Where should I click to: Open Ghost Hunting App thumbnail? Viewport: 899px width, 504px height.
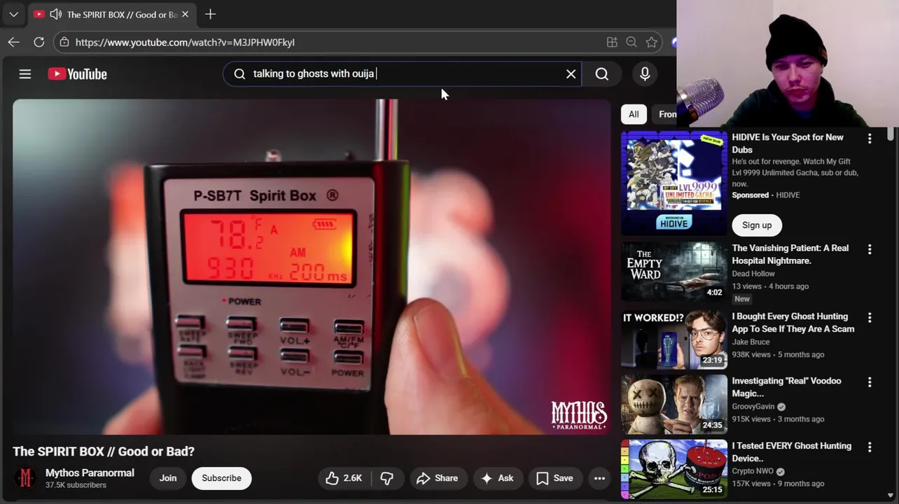pos(674,339)
